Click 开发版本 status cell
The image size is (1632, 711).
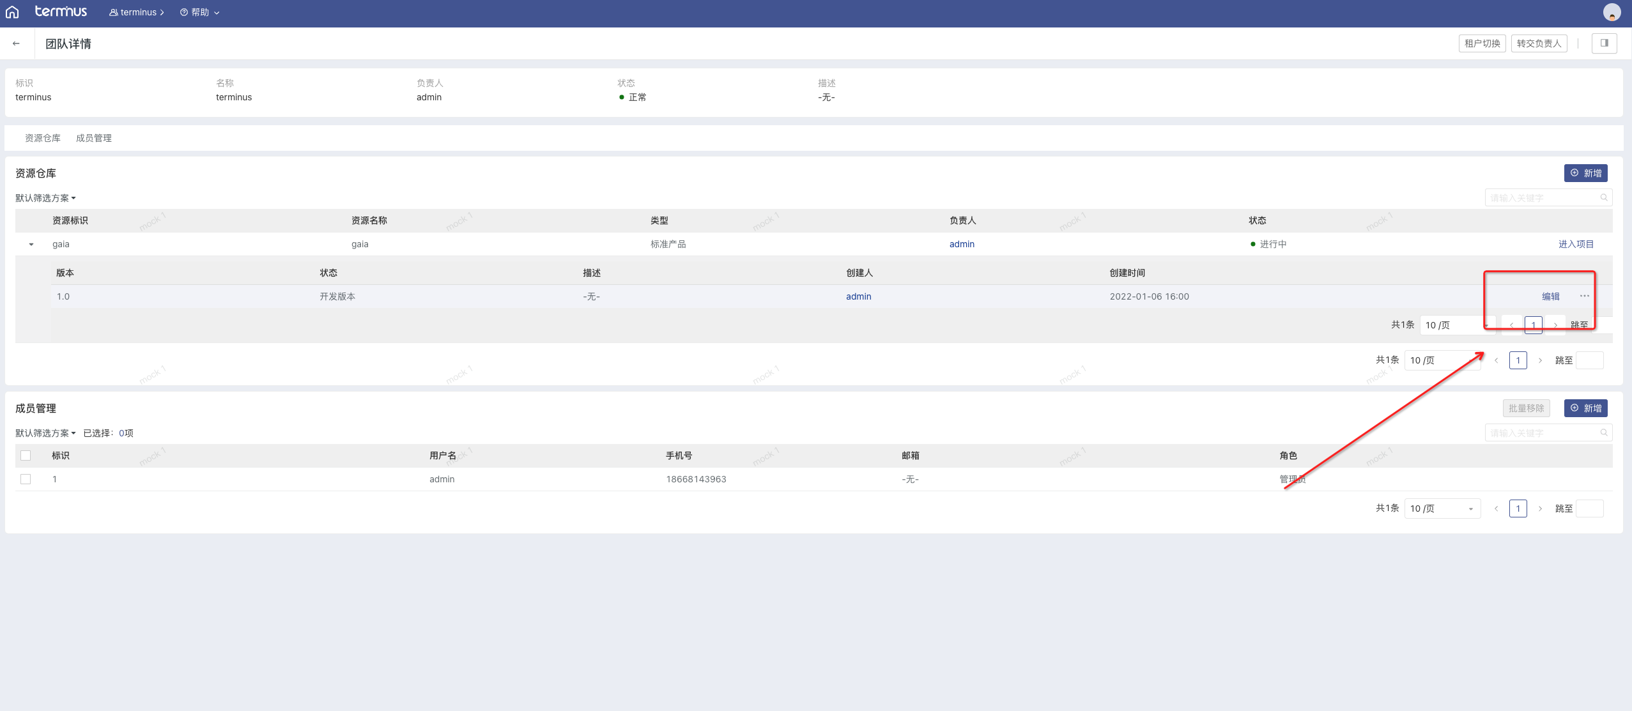click(x=337, y=296)
